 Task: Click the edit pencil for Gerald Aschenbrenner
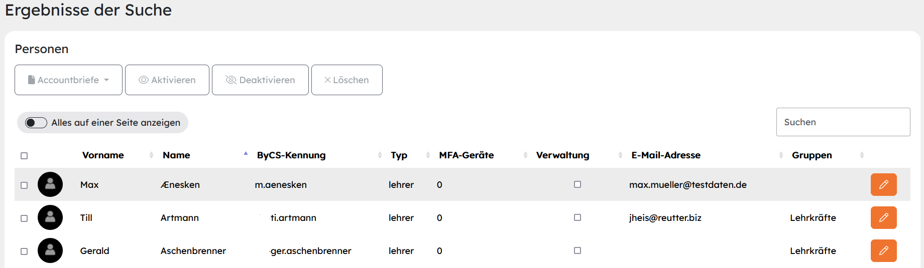point(883,250)
